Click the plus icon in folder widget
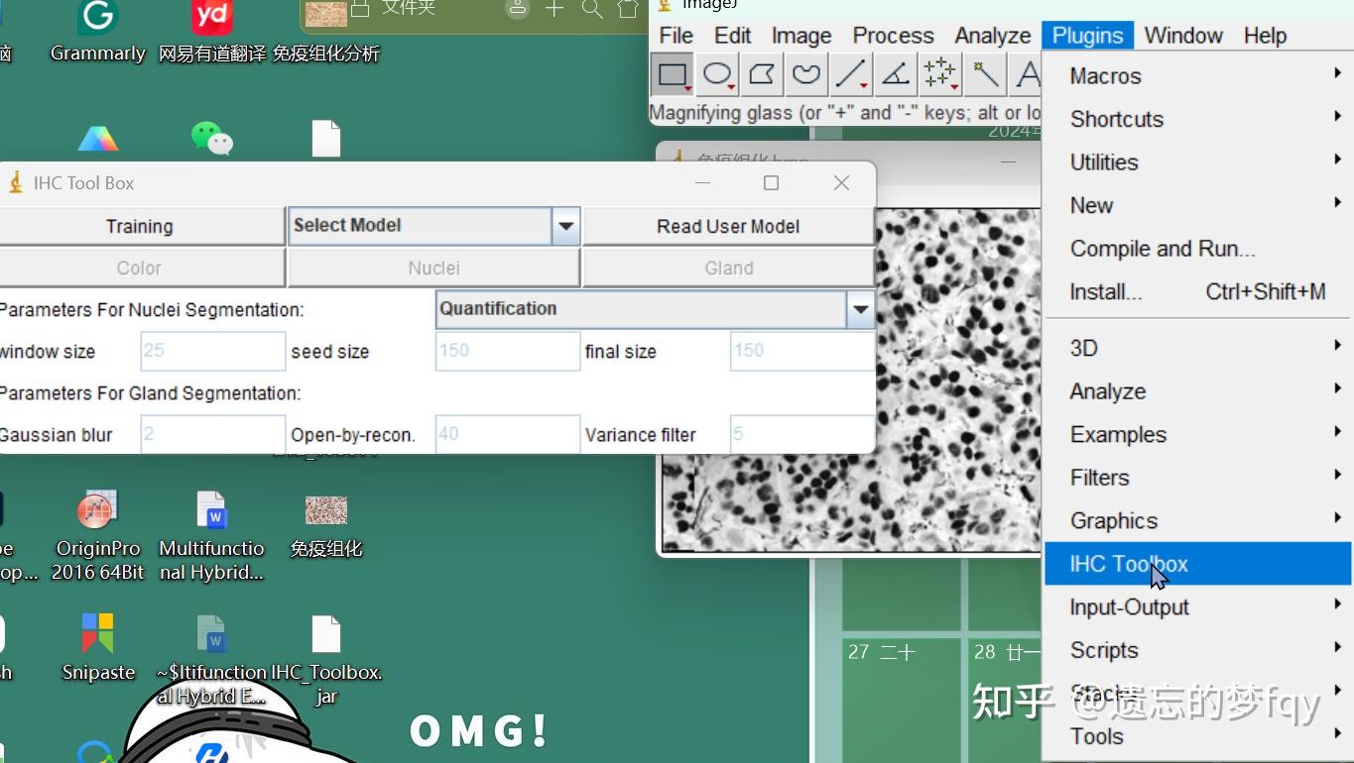Image resolution: width=1354 pixels, height=763 pixels. (554, 9)
